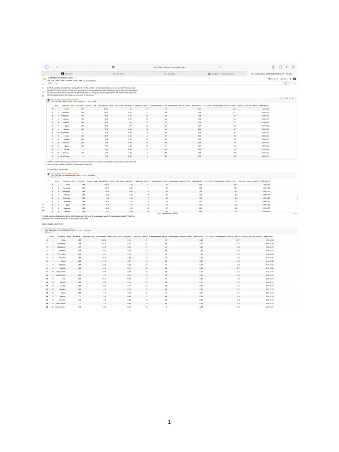
Task: Open find and replace sidebar icon
Action: pyautogui.click(x=43, y=88)
